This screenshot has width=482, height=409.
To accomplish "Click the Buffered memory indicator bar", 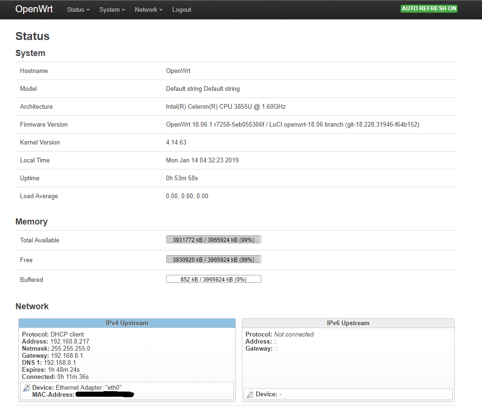I will click(213, 279).
